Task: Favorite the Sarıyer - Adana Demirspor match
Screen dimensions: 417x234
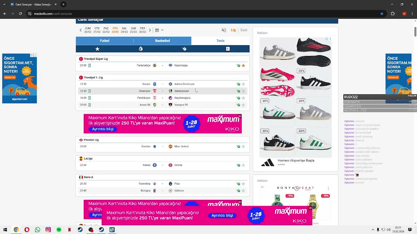Action: pyautogui.click(x=243, y=84)
